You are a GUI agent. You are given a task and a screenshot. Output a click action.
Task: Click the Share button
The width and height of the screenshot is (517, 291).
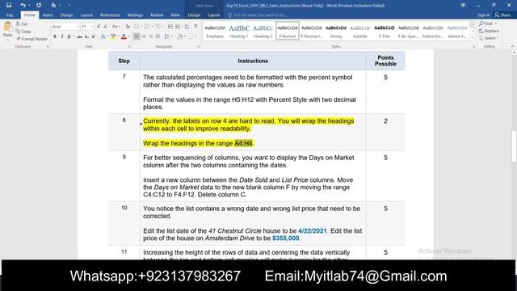tap(502, 15)
